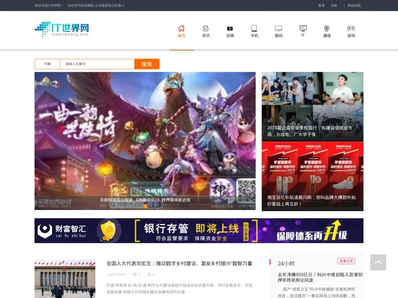Image resolution: width=398 pixels, height=298 pixels.
Task: Click the back-to-top arrow button
Action: [378, 262]
